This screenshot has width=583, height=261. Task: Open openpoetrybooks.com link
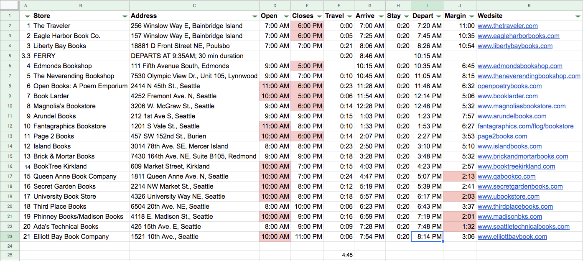[509, 86]
